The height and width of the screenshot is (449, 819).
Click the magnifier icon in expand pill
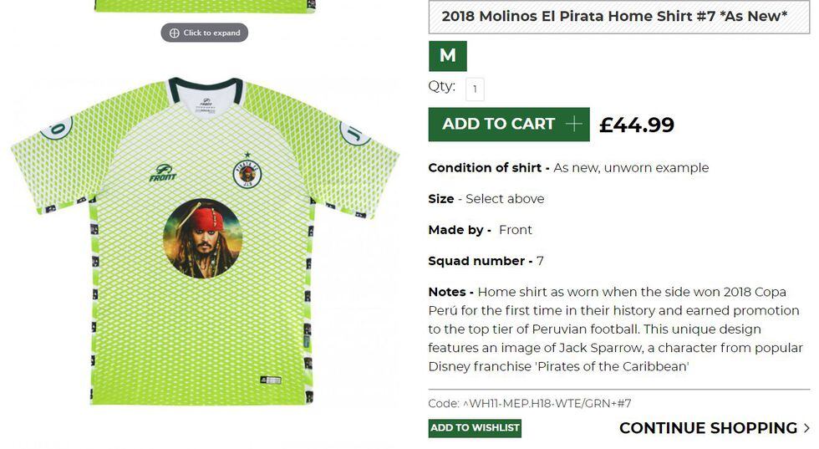point(174,33)
